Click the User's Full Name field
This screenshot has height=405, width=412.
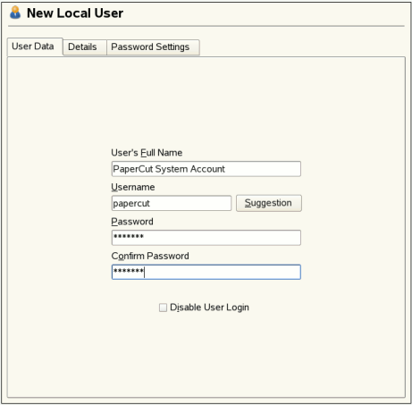click(206, 169)
